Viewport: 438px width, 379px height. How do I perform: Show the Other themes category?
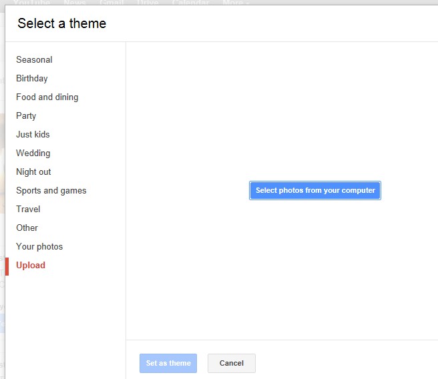click(27, 228)
